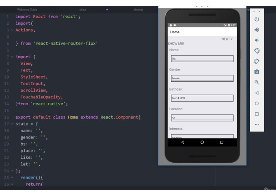Viewport: 276px width, 196px height.
Task: Click unsaved-changes dot on elia.js tab
Action: (x=107, y=10)
